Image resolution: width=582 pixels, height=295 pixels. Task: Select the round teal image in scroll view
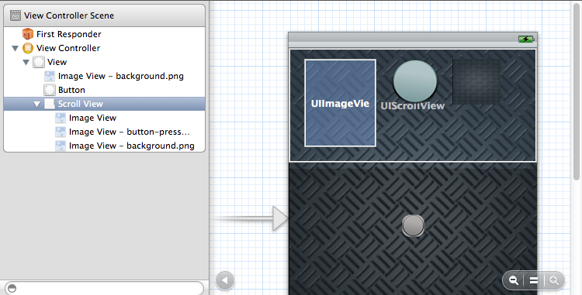click(x=415, y=81)
